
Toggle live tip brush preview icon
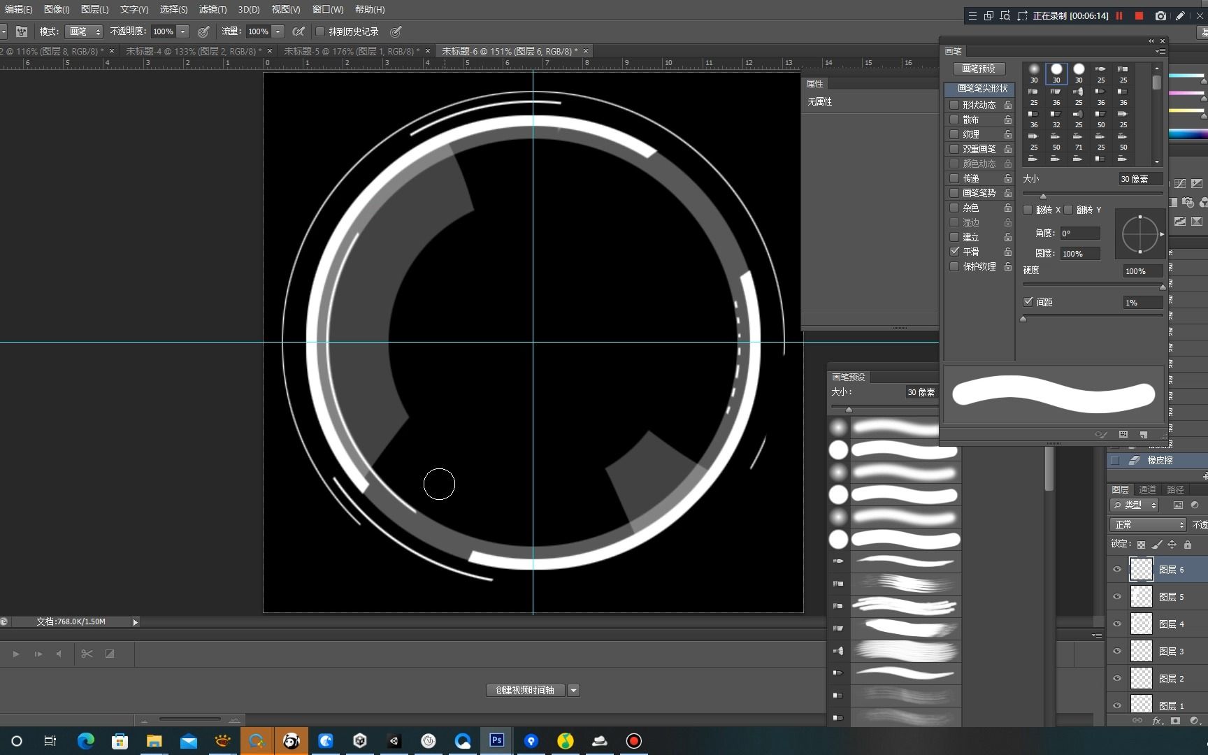point(1101,435)
